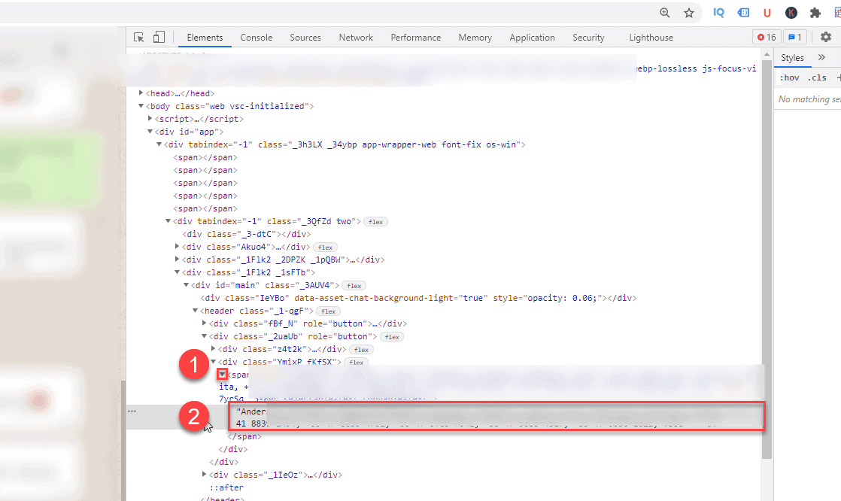Collapse the _3h3LX app-wrapper-web div

[159, 144]
